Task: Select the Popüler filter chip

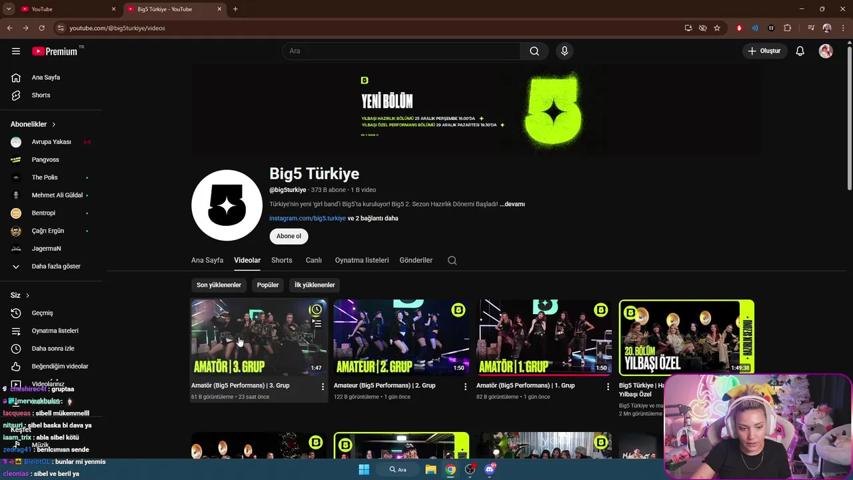Action: (x=268, y=285)
